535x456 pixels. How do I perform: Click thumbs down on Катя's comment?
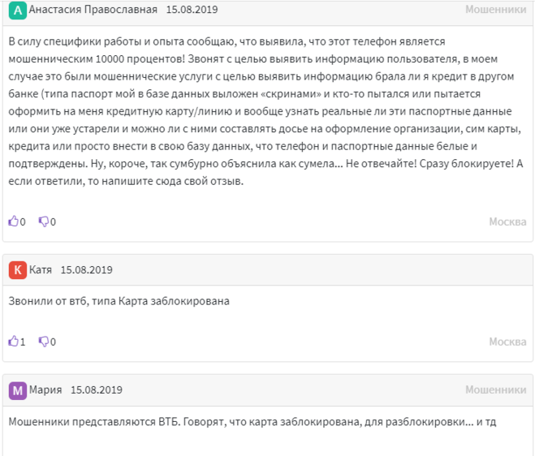44,342
